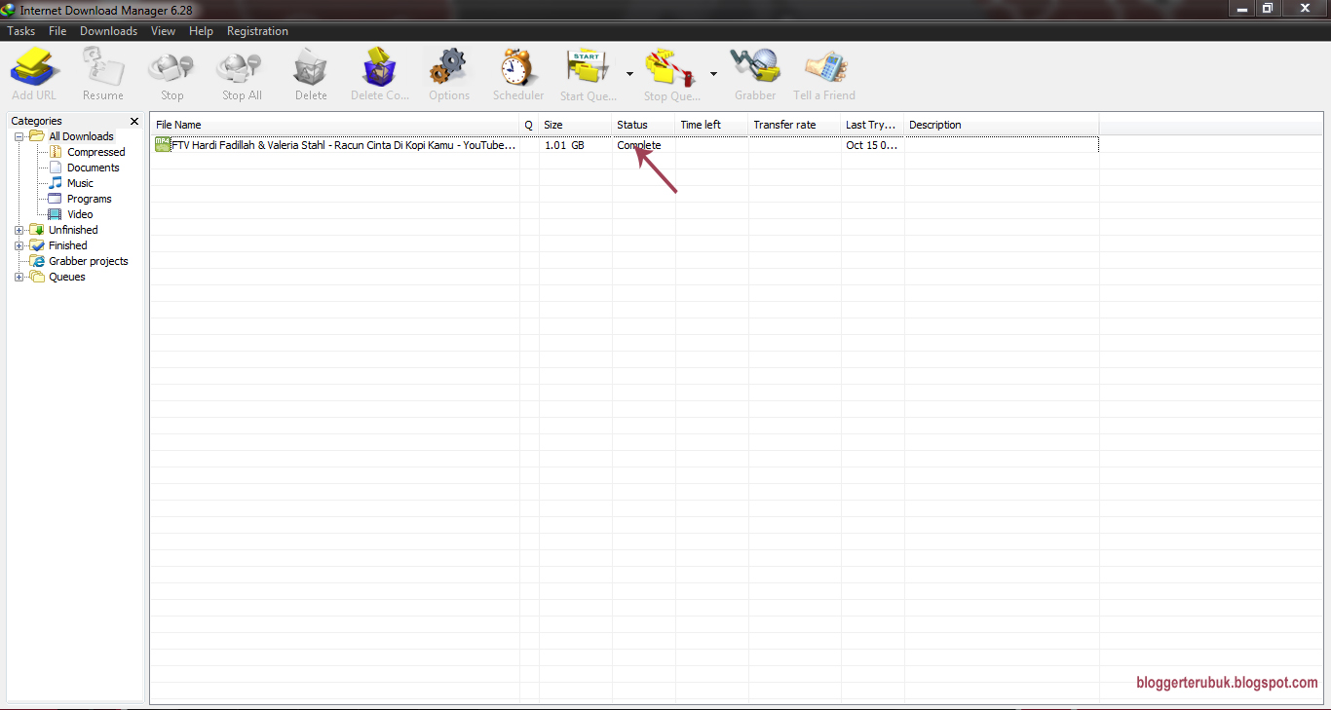Click the Delete Completed toolbar icon

(379, 67)
